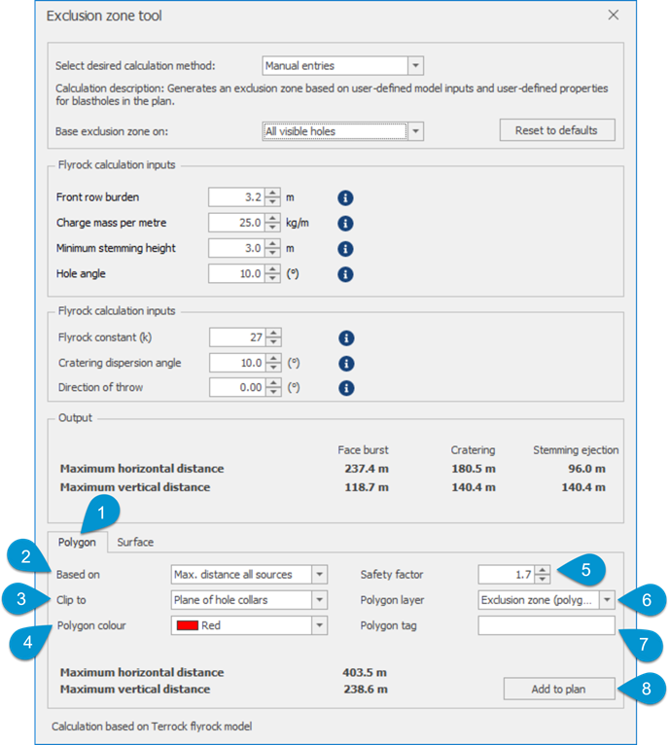Switch to the Polygon tab
Viewport: 670px width, 745px height.
pos(77,542)
